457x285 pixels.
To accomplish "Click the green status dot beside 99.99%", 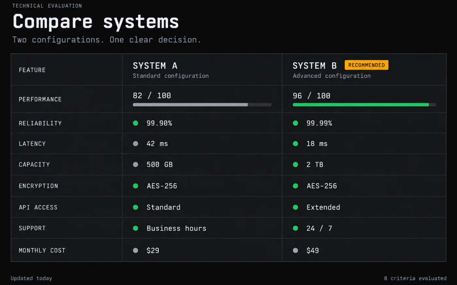I will pos(295,123).
